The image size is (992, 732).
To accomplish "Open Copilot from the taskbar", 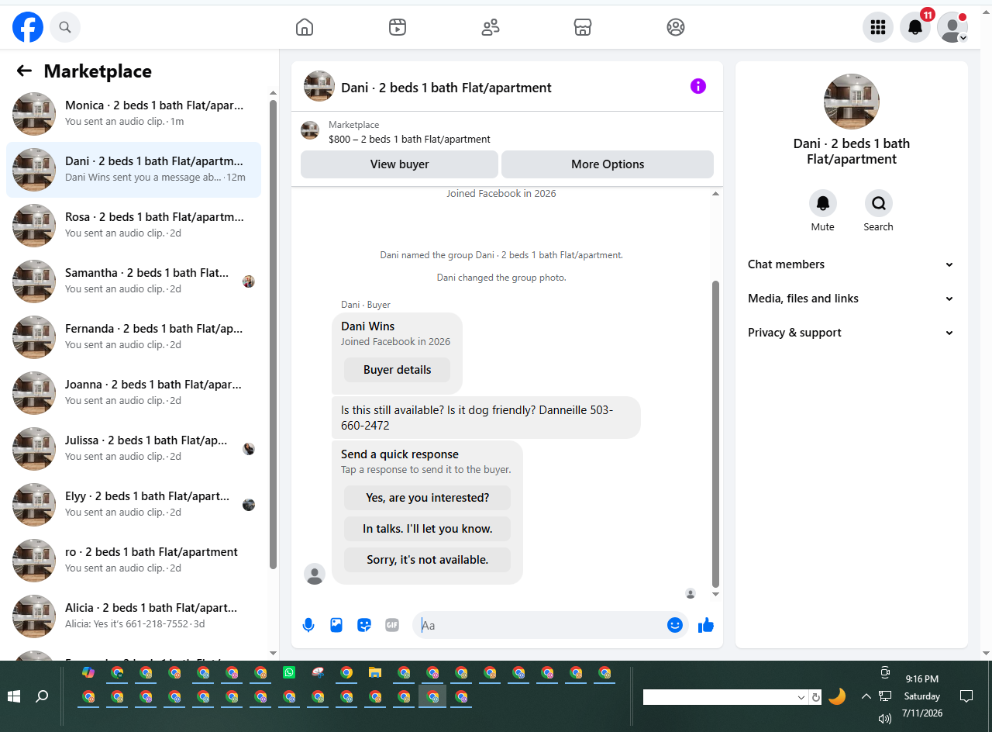I will [88, 672].
